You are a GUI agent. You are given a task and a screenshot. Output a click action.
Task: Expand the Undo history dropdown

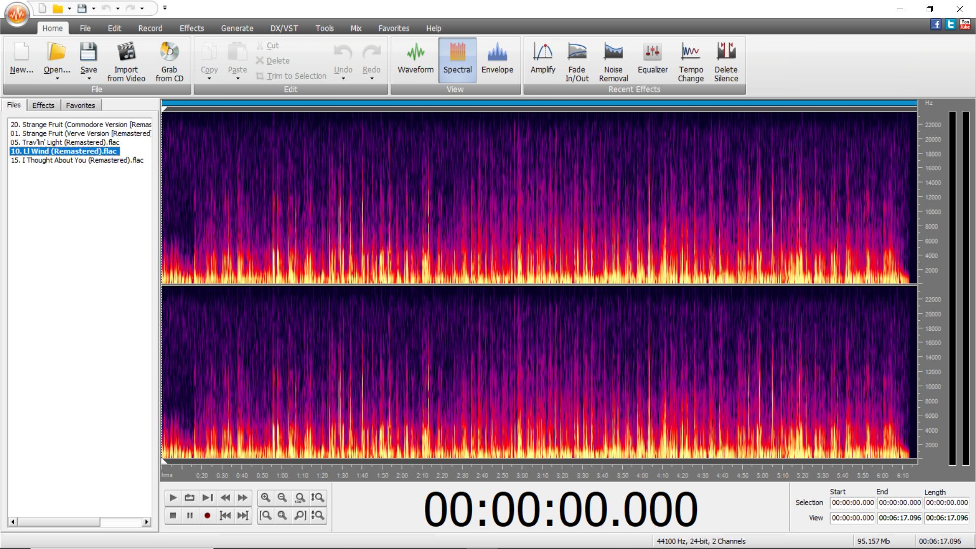(343, 78)
